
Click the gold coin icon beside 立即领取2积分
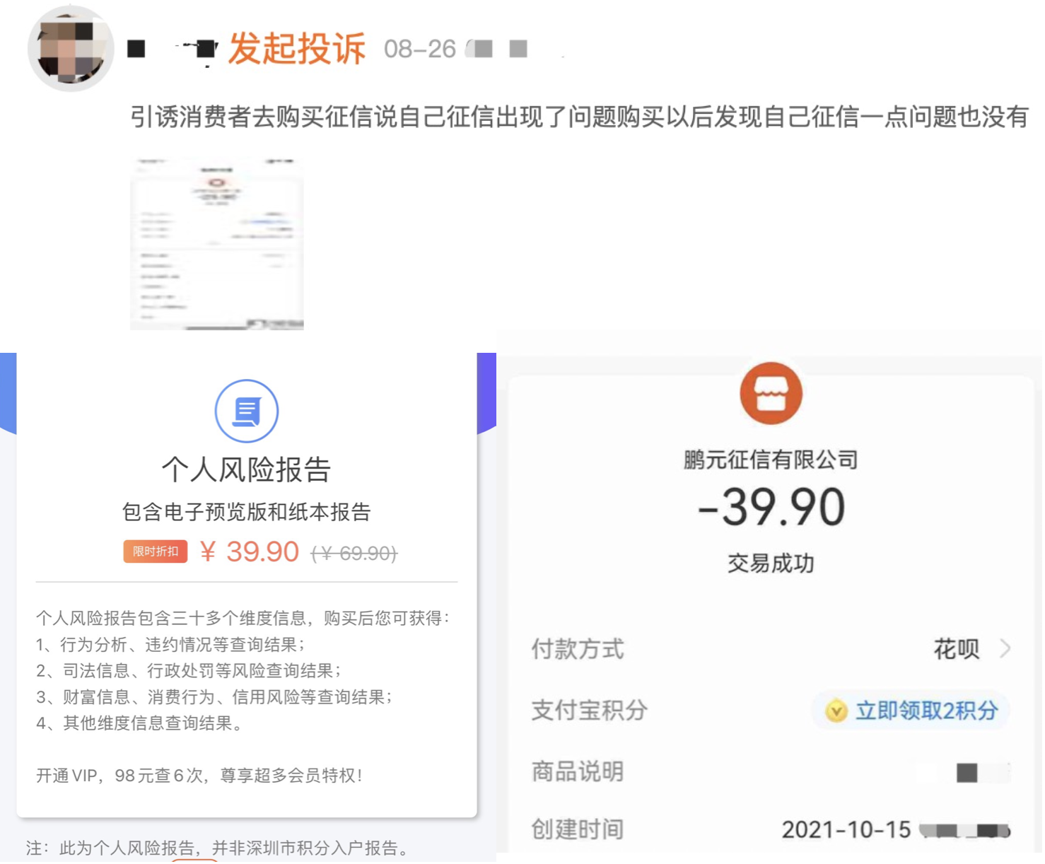pyautogui.click(x=836, y=710)
